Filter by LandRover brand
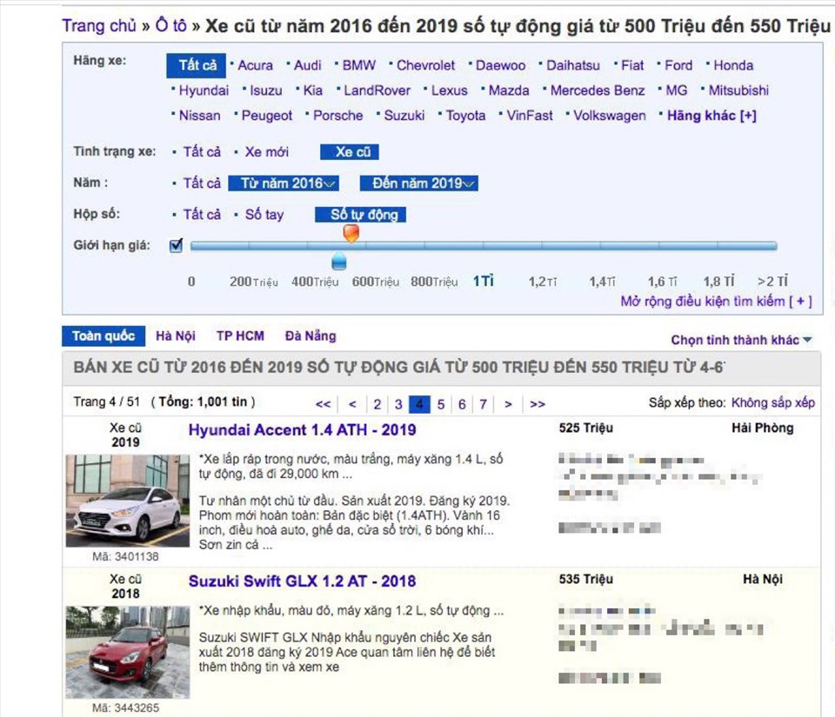 (x=377, y=90)
